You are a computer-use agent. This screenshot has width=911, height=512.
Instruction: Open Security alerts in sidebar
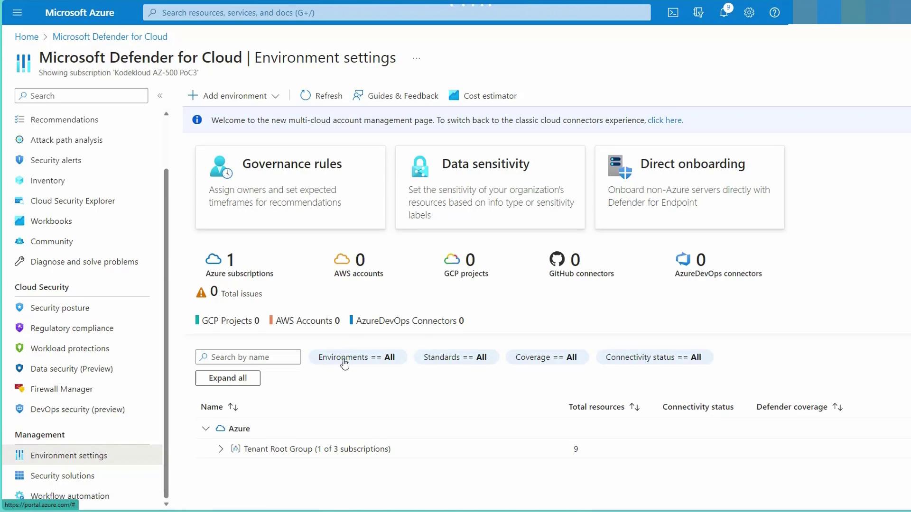tap(56, 160)
